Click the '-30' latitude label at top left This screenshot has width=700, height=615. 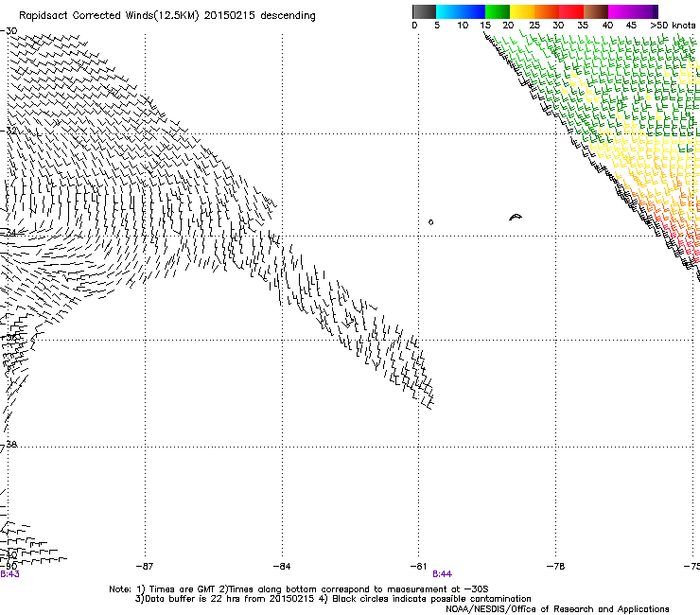click(9, 31)
